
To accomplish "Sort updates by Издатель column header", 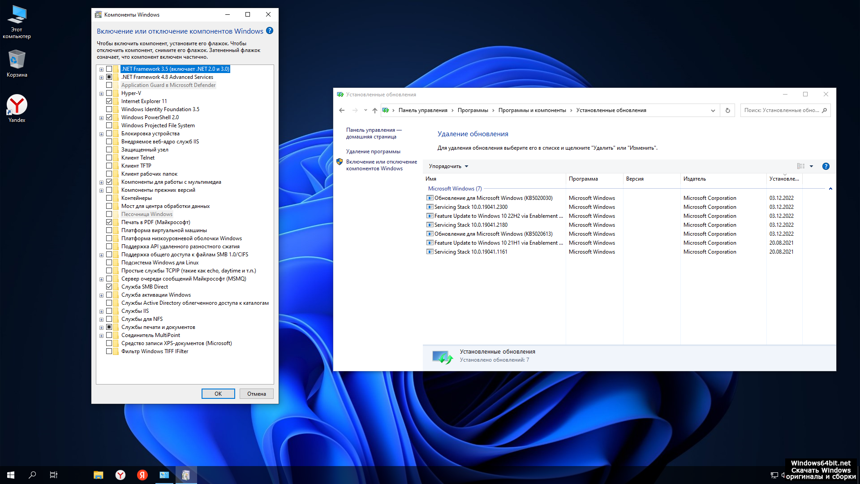I will tap(694, 179).
